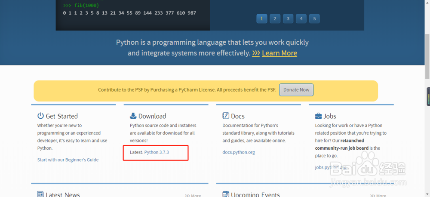
Task: Switch to slide 3 in the code carousel
Action: pyautogui.click(x=288, y=18)
